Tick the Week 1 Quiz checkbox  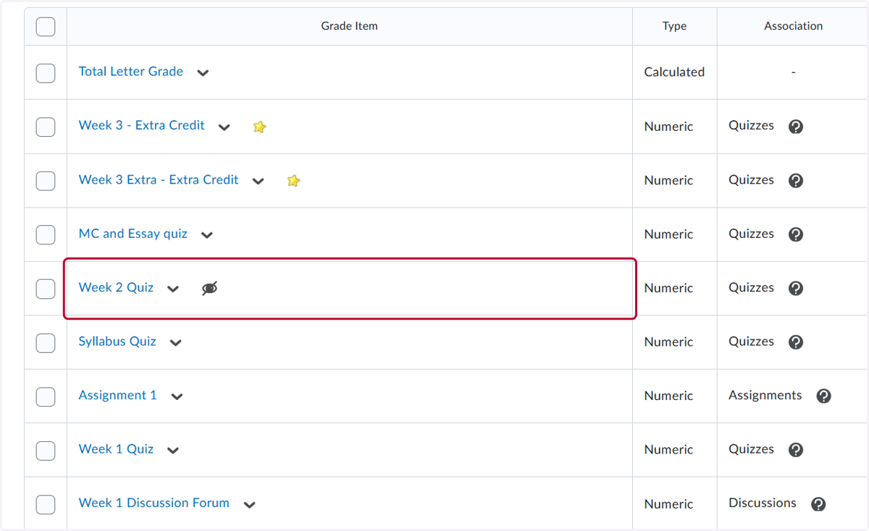pyautogui.click(x=45, y=450)
